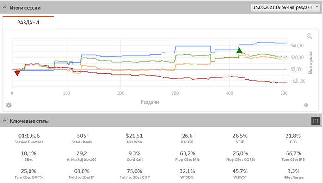Click the 4Bet Range 3,3% stat
Image resolution: width=323 pixels, height=183 pixels.
293,173
